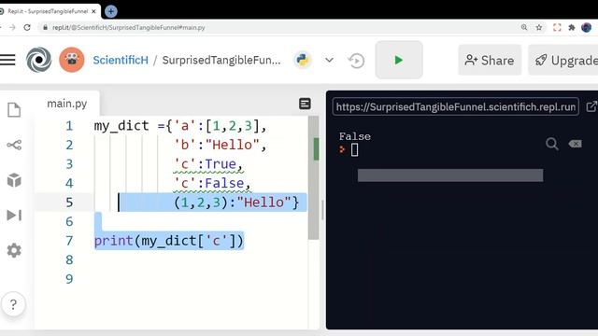
Task: Close the Repl.it browser tab
Action: click(x=93, y=11)
